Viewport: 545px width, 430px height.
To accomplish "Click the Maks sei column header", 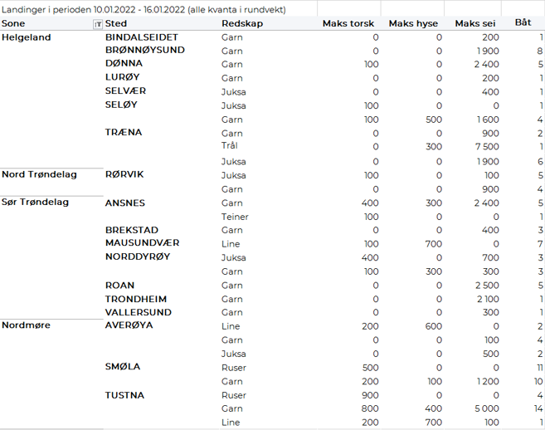I will pyautogui.click(x=475, y=23).
